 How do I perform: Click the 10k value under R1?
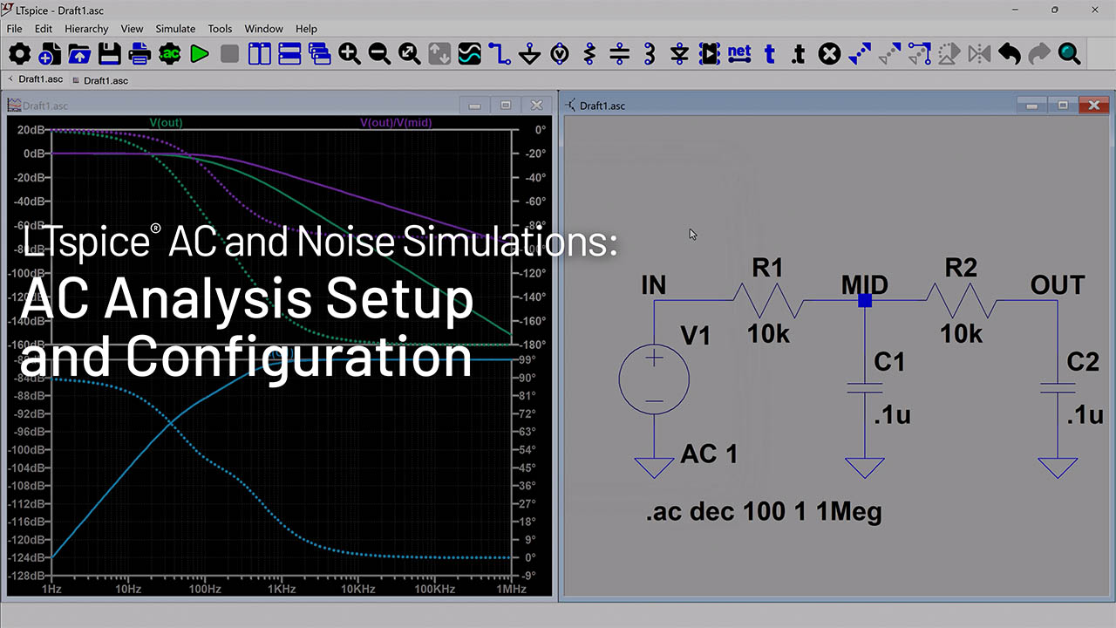click(768, 333)
